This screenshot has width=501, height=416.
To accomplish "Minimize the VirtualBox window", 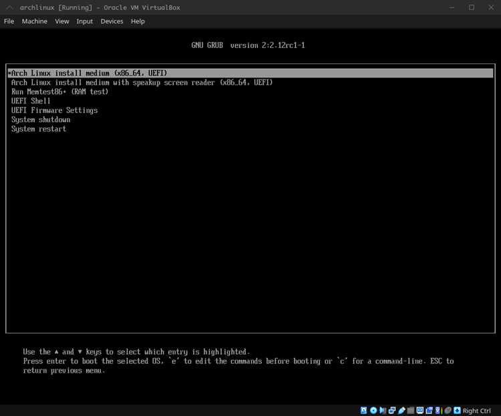I will coord(452,7).
